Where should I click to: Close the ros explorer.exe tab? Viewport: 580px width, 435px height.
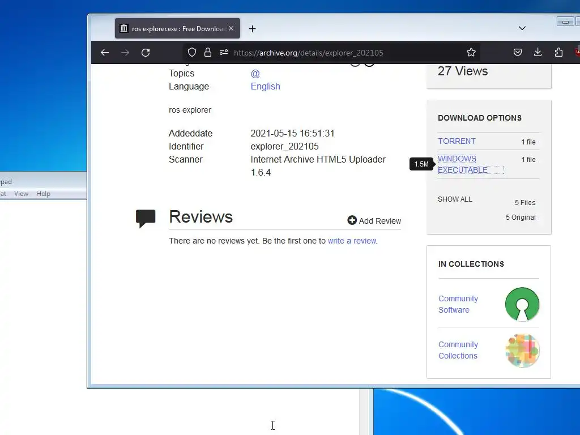click(231, 28)
